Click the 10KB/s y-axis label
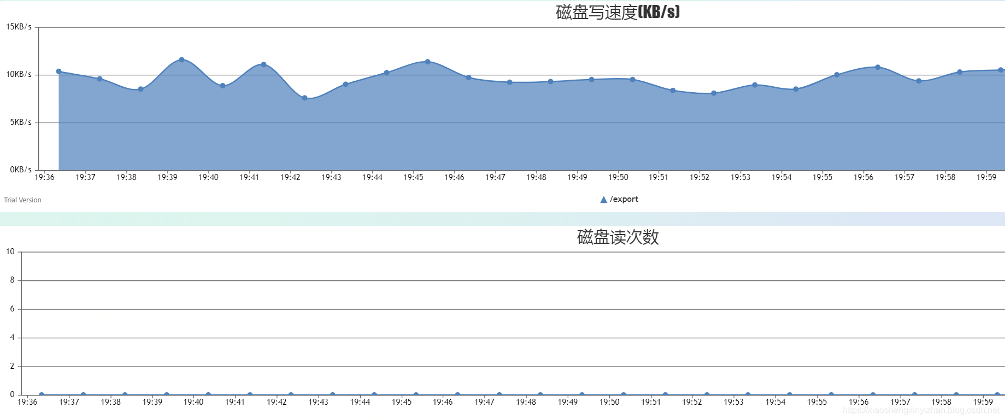 19,74
